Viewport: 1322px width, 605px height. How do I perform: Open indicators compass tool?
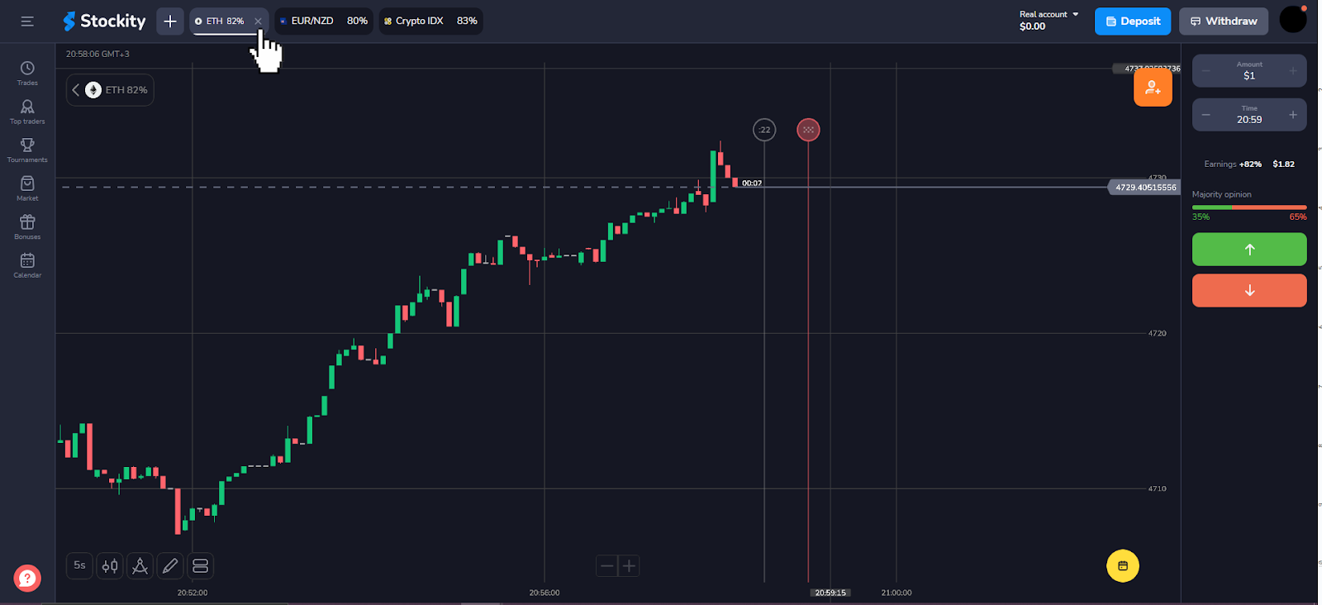[x=140, y=566]
